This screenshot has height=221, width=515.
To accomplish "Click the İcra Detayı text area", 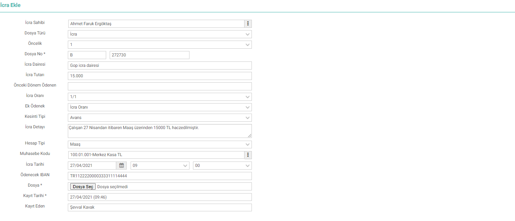I will point(160,131).
